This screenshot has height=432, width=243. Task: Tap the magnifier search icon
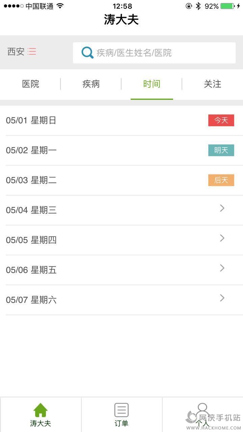(87, 53)
